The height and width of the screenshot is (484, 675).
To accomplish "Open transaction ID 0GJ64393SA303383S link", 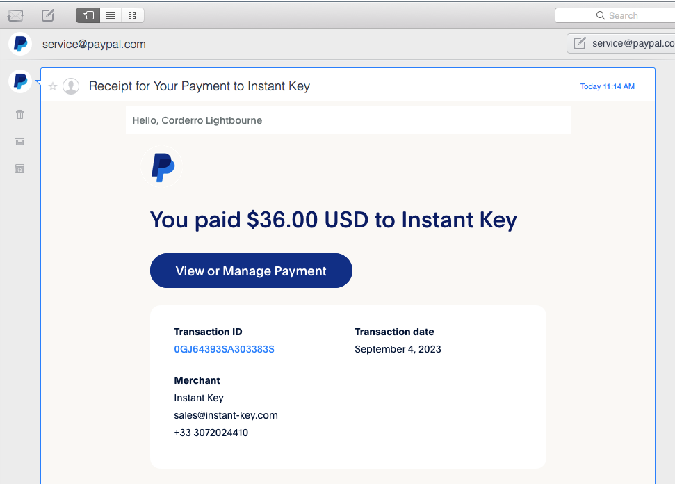I will (224, 349).
